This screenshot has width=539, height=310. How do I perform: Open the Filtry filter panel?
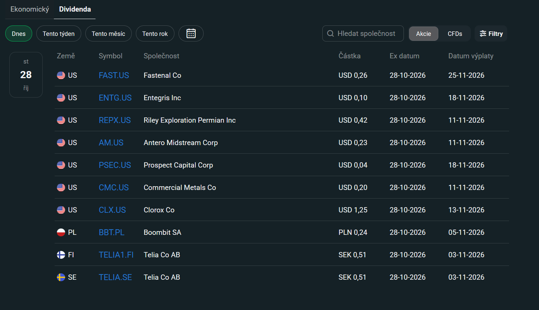tap(491, 34)
